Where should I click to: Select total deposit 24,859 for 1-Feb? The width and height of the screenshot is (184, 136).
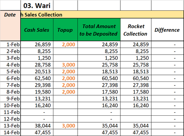click(x=99, y=44)
